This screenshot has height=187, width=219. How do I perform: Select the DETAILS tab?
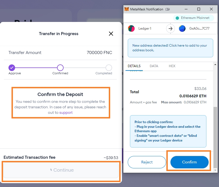tap(134, 66)
